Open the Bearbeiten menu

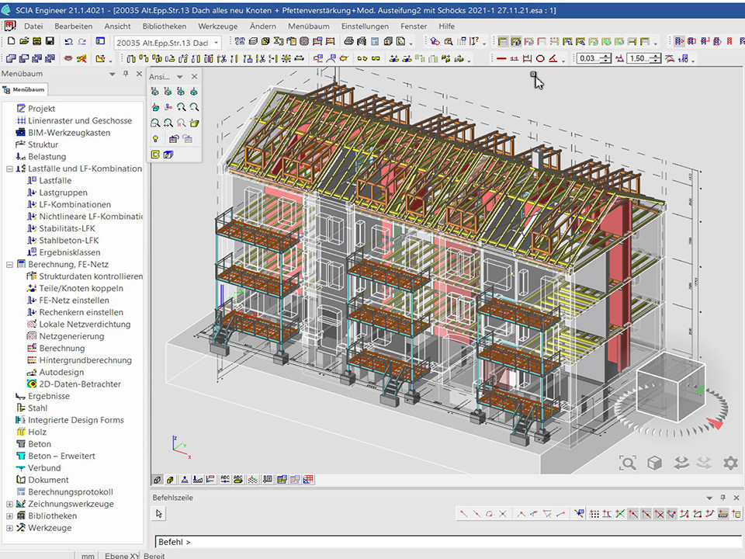(73, 26)
